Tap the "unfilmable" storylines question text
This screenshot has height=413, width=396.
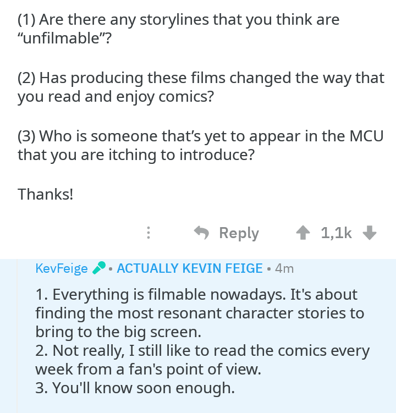[x=178, y=30]
